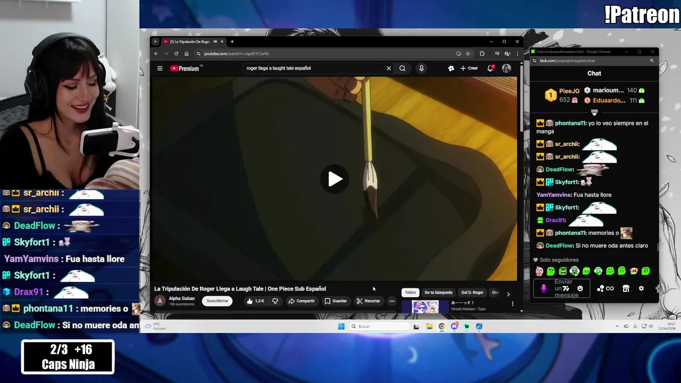Click the sparkle icon beside Crear

coord(451,68)
